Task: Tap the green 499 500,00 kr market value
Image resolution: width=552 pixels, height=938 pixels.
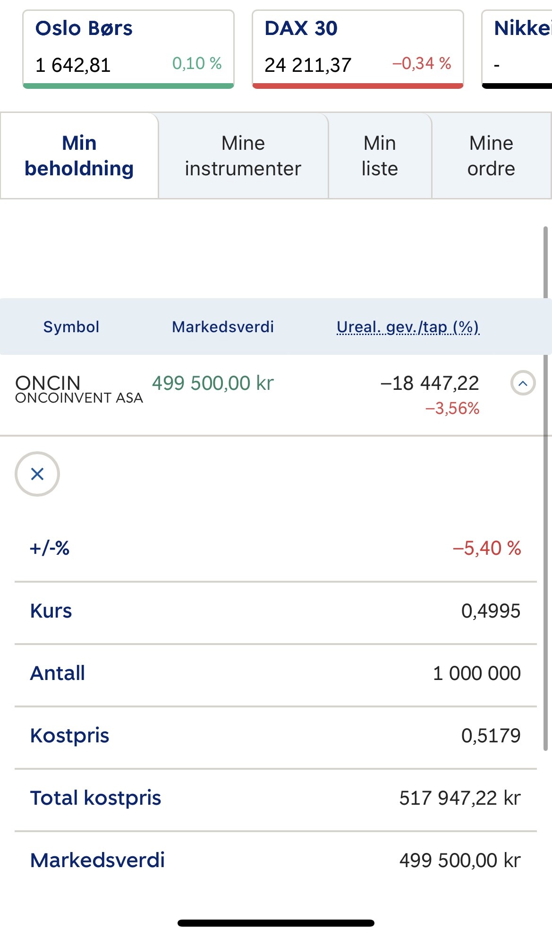Action: pos(212,383)
